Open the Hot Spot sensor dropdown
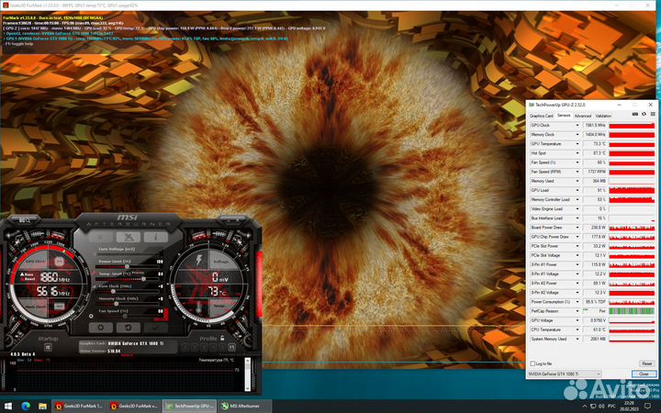Viewport: 661px width, 413px height. pos(577,153)
